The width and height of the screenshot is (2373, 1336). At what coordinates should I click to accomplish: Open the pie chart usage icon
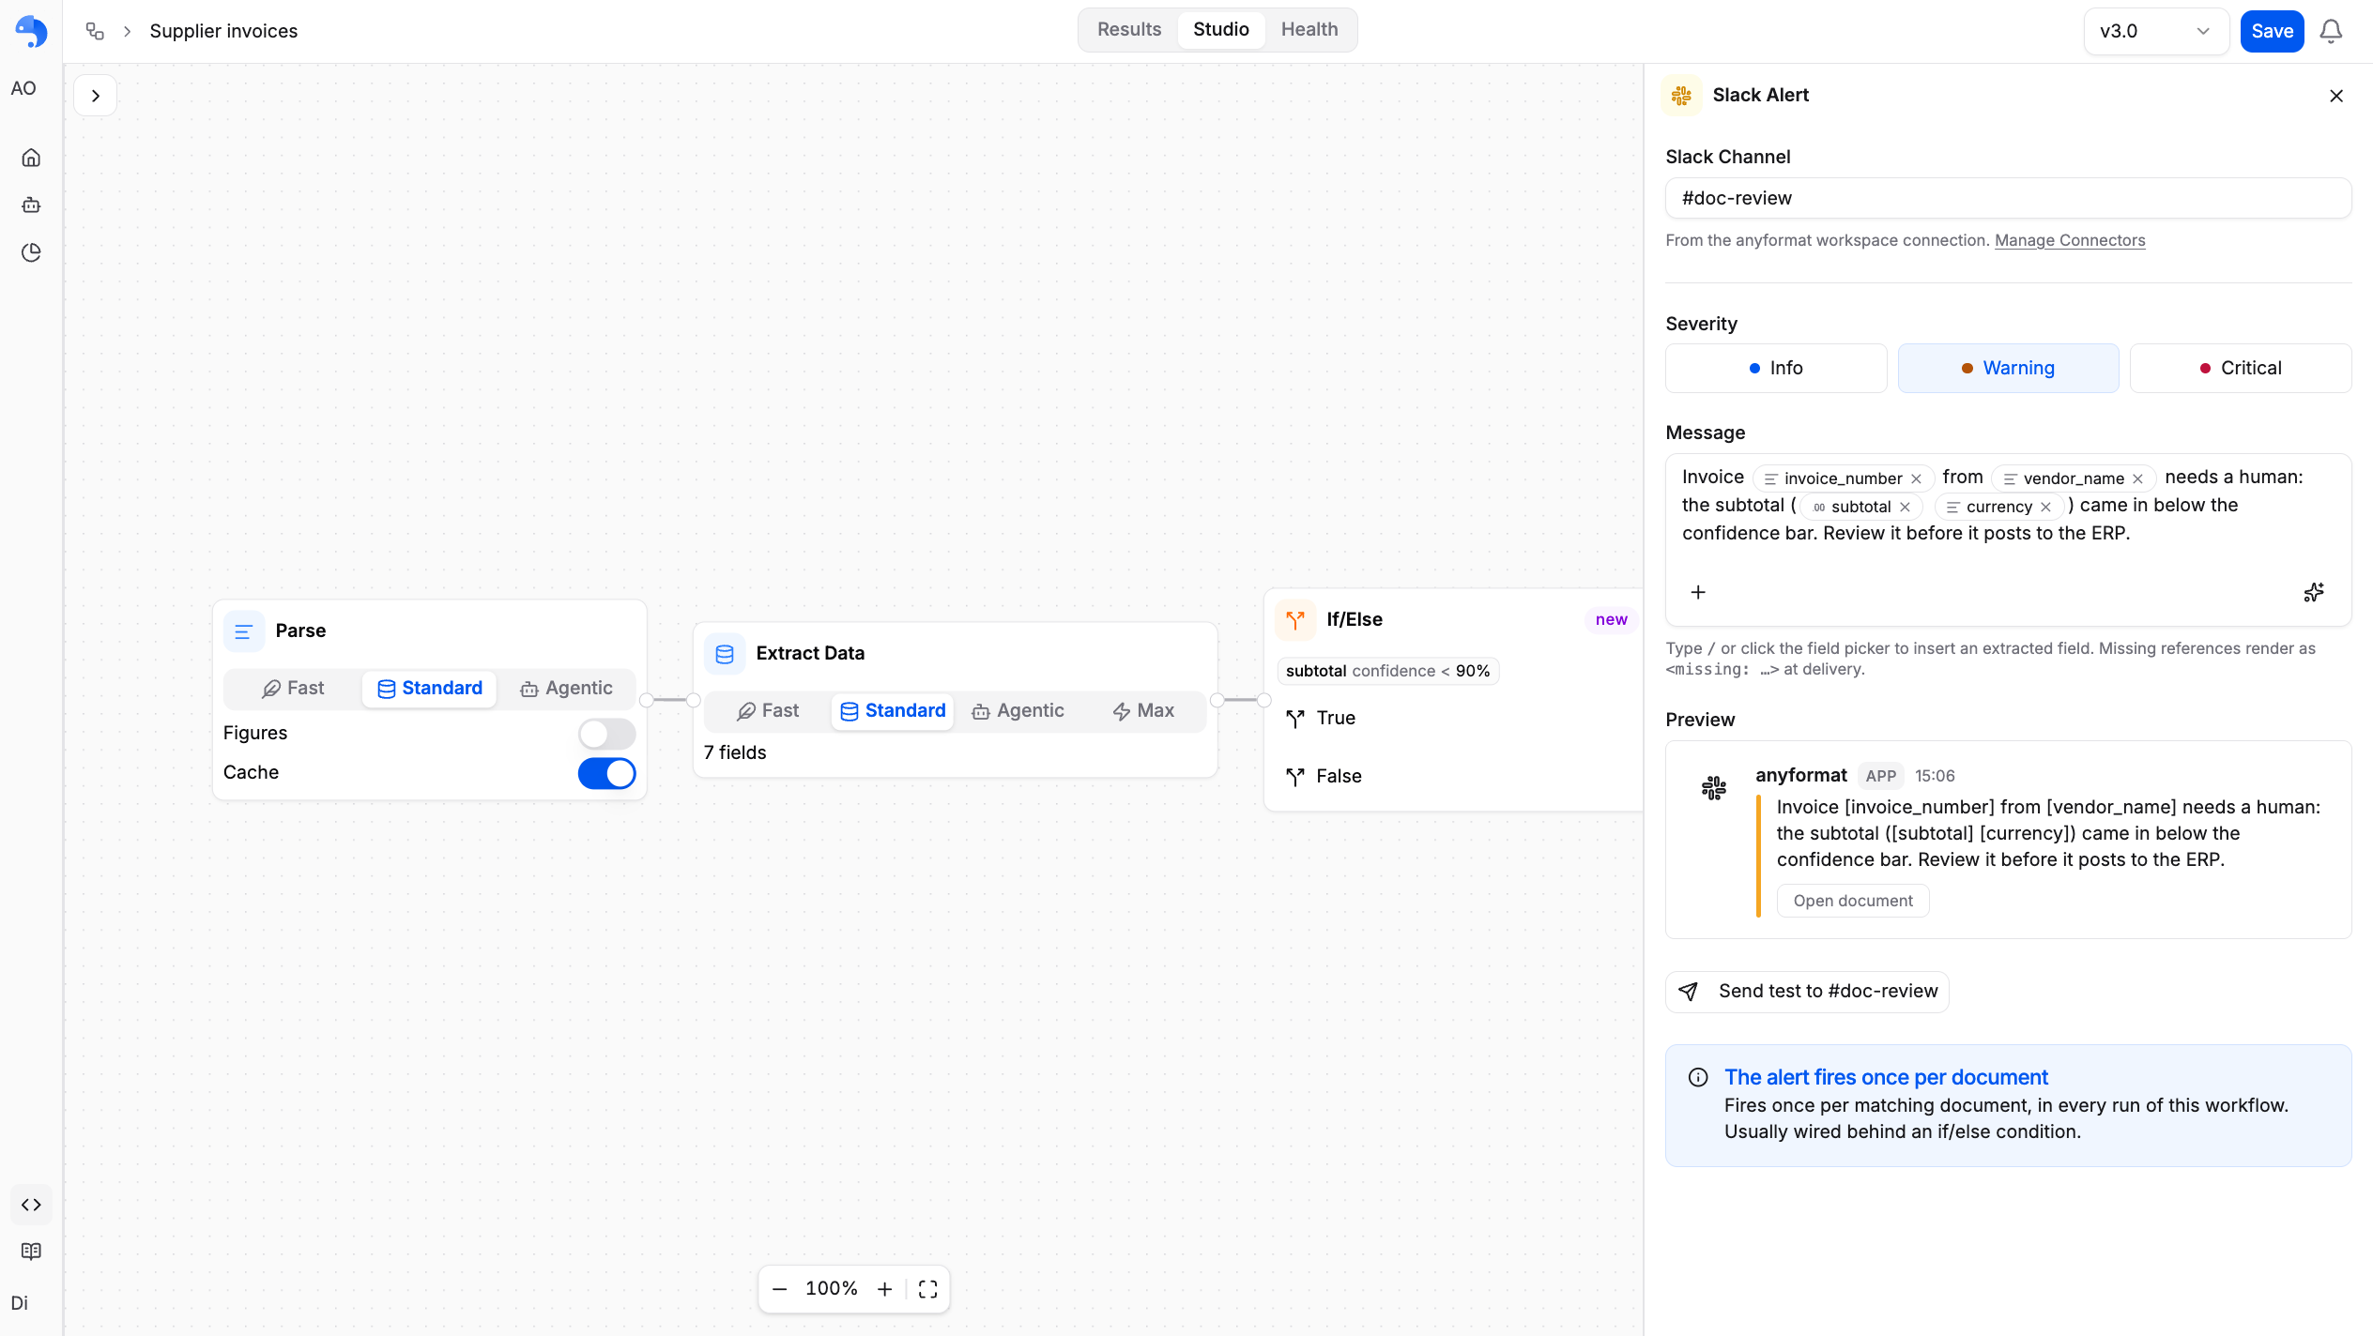tap(31, 252)
